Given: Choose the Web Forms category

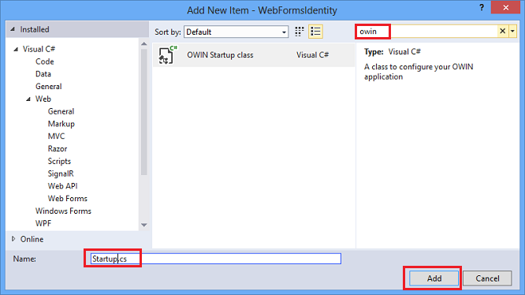Looking at the screenshot, I should click(x=67, y=199).
